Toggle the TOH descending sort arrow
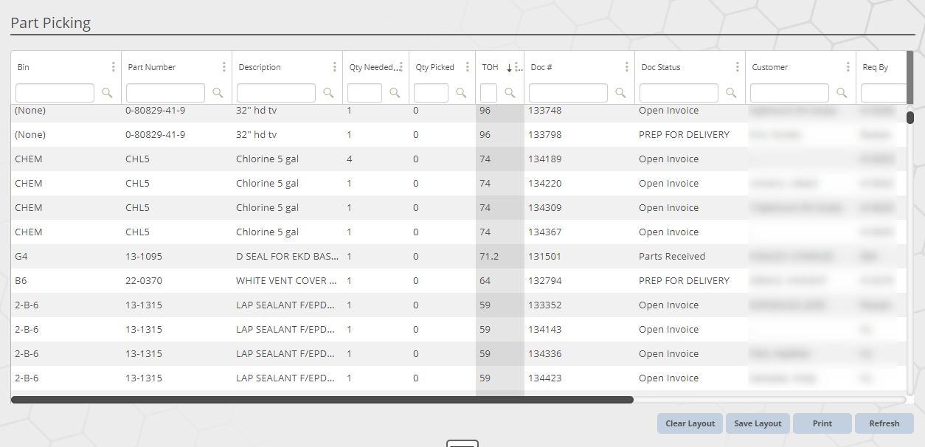Screen dimensions: 925x447 point(509,68)
